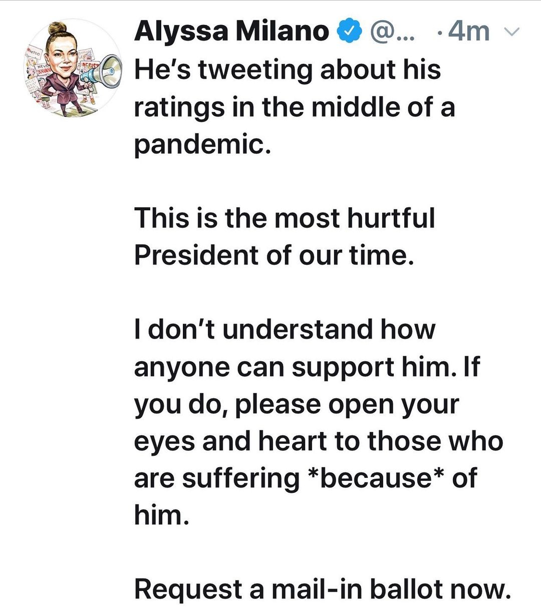Click the "He's tweeting about his" line
541x615 pixels.
point(288,69)
